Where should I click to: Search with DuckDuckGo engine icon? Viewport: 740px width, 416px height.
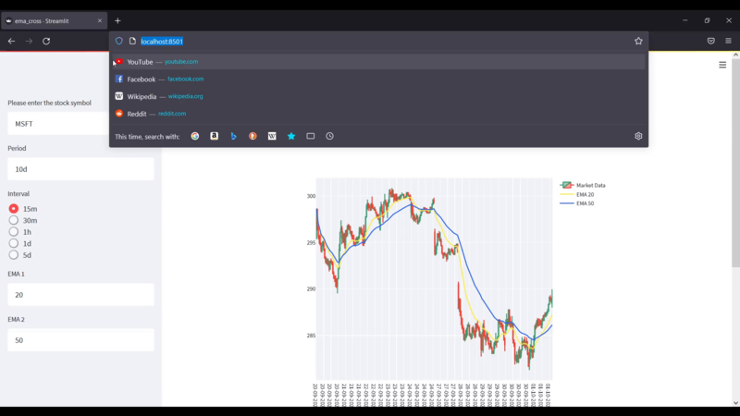253,136
